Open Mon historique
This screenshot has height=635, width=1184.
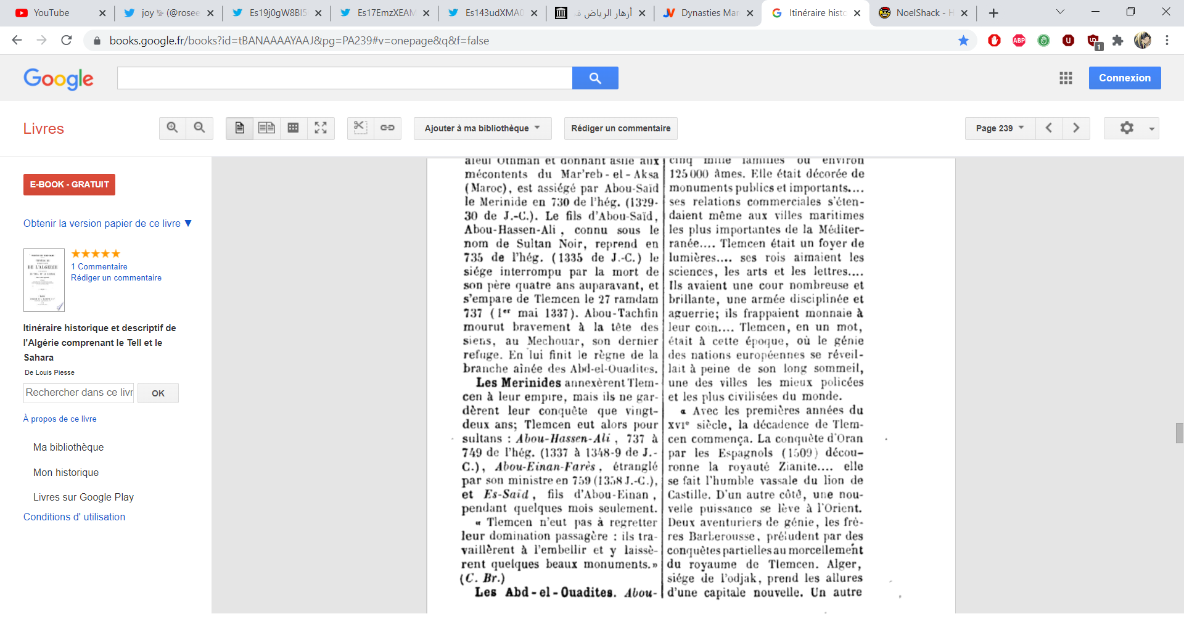tap(66, 472)
